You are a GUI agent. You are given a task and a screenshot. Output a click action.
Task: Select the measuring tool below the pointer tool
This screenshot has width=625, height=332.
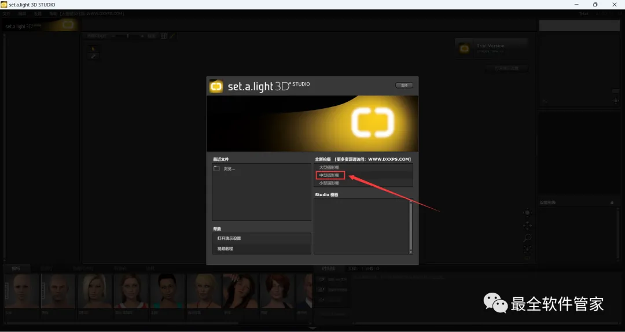93,56
